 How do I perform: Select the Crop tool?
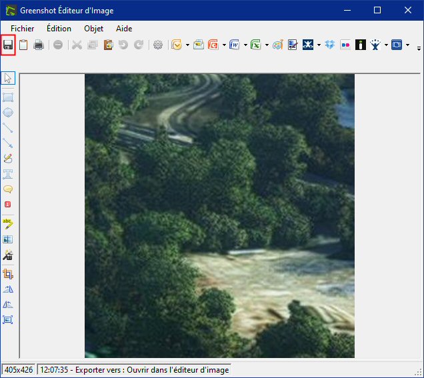[x=8, y=274]
